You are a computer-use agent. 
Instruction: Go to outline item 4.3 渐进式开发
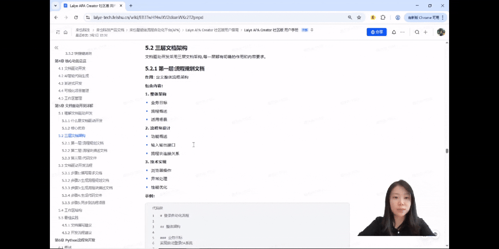70,83
